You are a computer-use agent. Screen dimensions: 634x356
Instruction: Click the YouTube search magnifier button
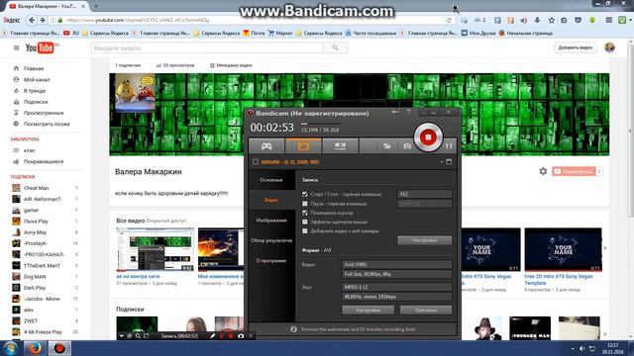335,47
